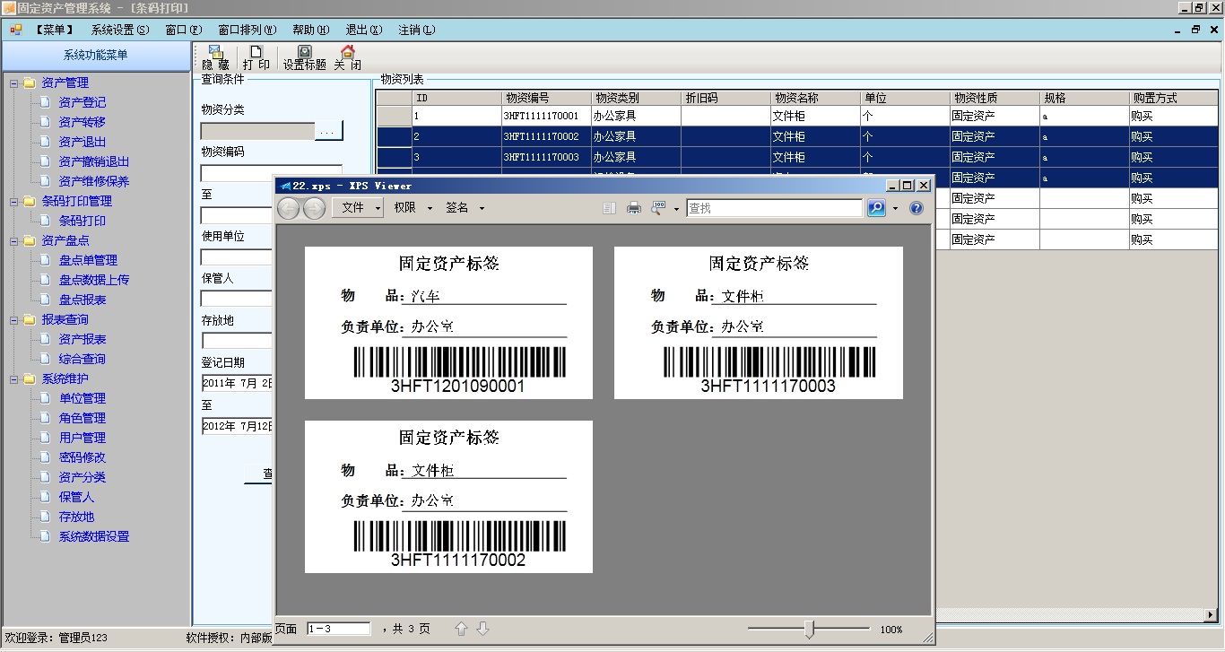
Task: Open the 签名 dropdown in XPS Viewer
Action: (x=465, y=208)
